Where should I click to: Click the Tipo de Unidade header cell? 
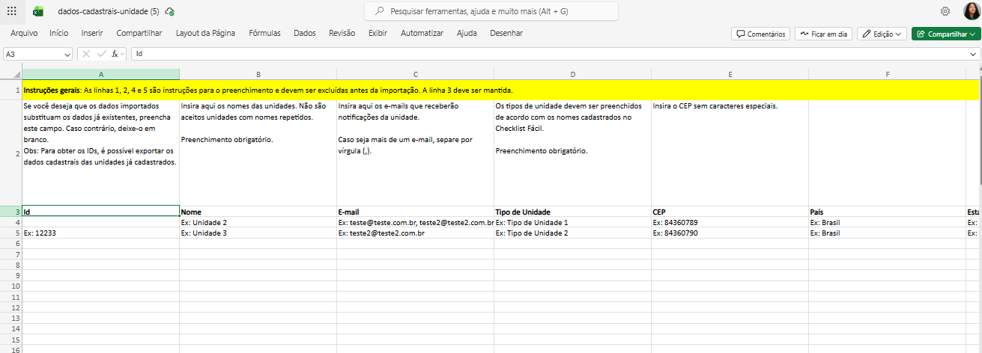pyautogui.click(x=572, y=212)
